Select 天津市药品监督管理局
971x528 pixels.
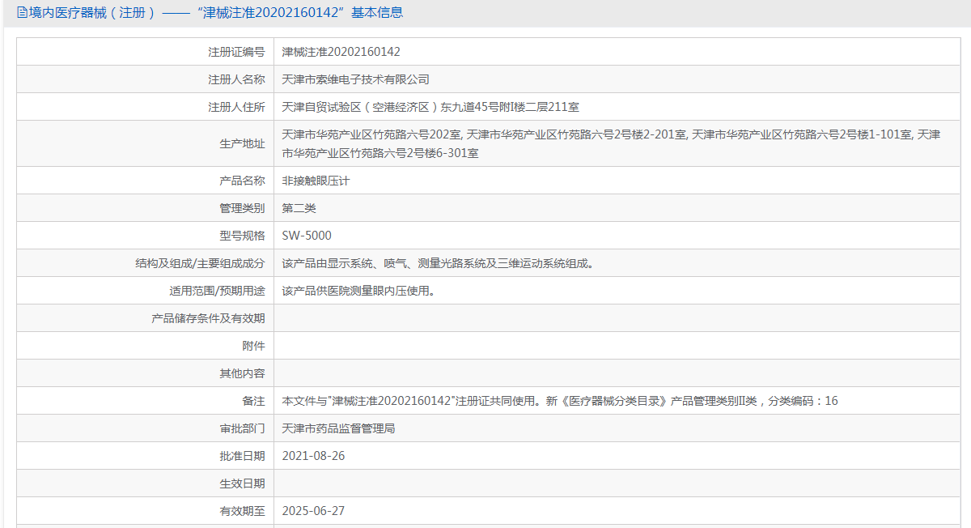pyautogui.click(x=338, y=428)
